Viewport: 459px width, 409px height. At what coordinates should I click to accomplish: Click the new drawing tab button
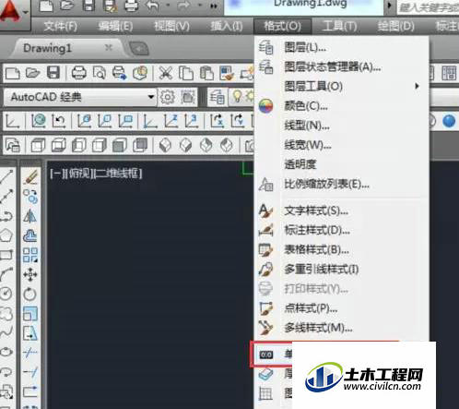click(x=139, y=49)
